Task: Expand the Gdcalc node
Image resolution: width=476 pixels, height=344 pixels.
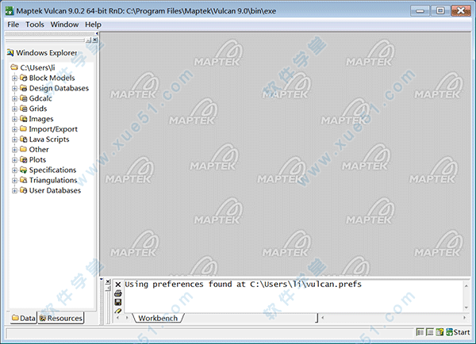Action: tap(14, 98)
